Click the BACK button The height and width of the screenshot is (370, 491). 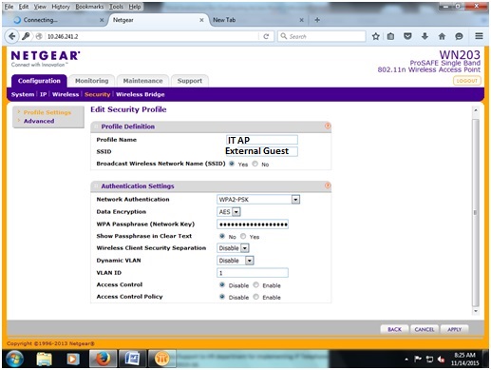(x=394, y=329)
